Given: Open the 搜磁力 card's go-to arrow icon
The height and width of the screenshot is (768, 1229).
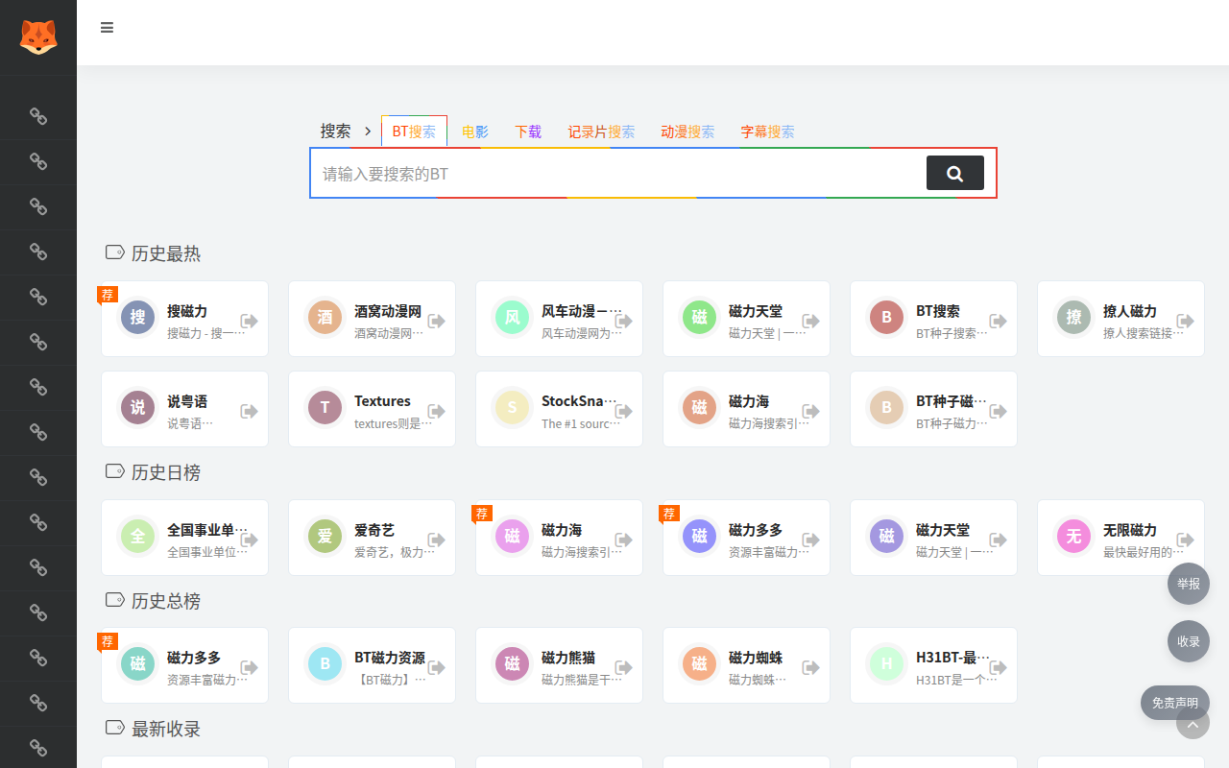Looking at the screenshot, I should point(249,321).
